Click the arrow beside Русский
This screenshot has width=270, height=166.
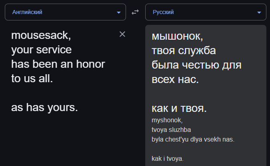click(x=259, y=12)
